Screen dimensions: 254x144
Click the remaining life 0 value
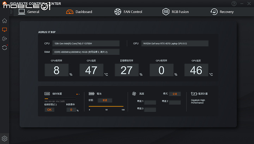pos(71,110)
